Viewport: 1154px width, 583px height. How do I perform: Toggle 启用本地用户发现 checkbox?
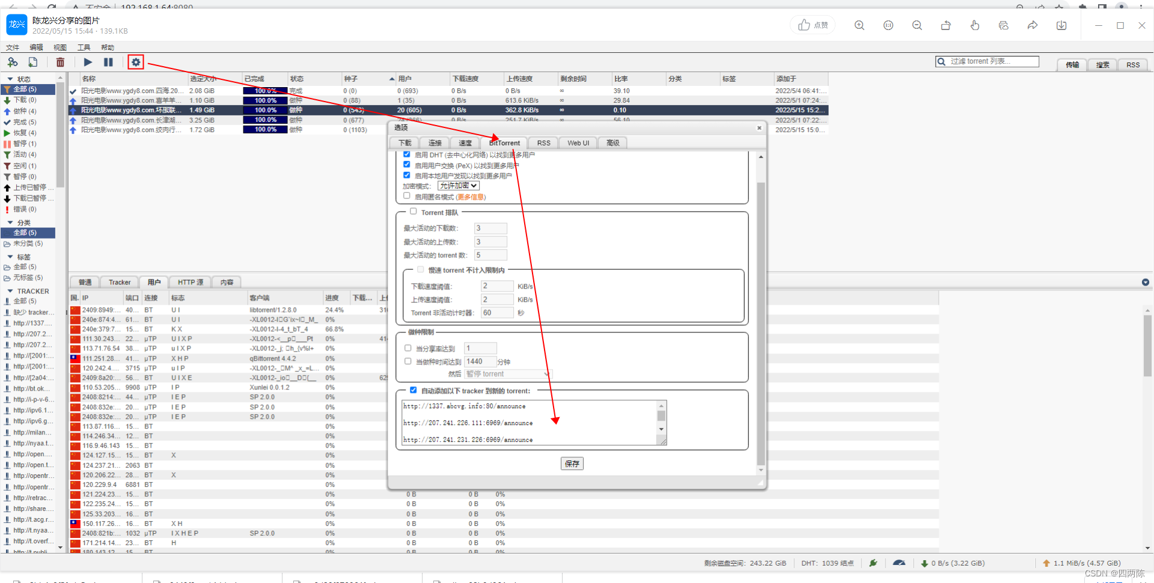[x=407, y=176]
